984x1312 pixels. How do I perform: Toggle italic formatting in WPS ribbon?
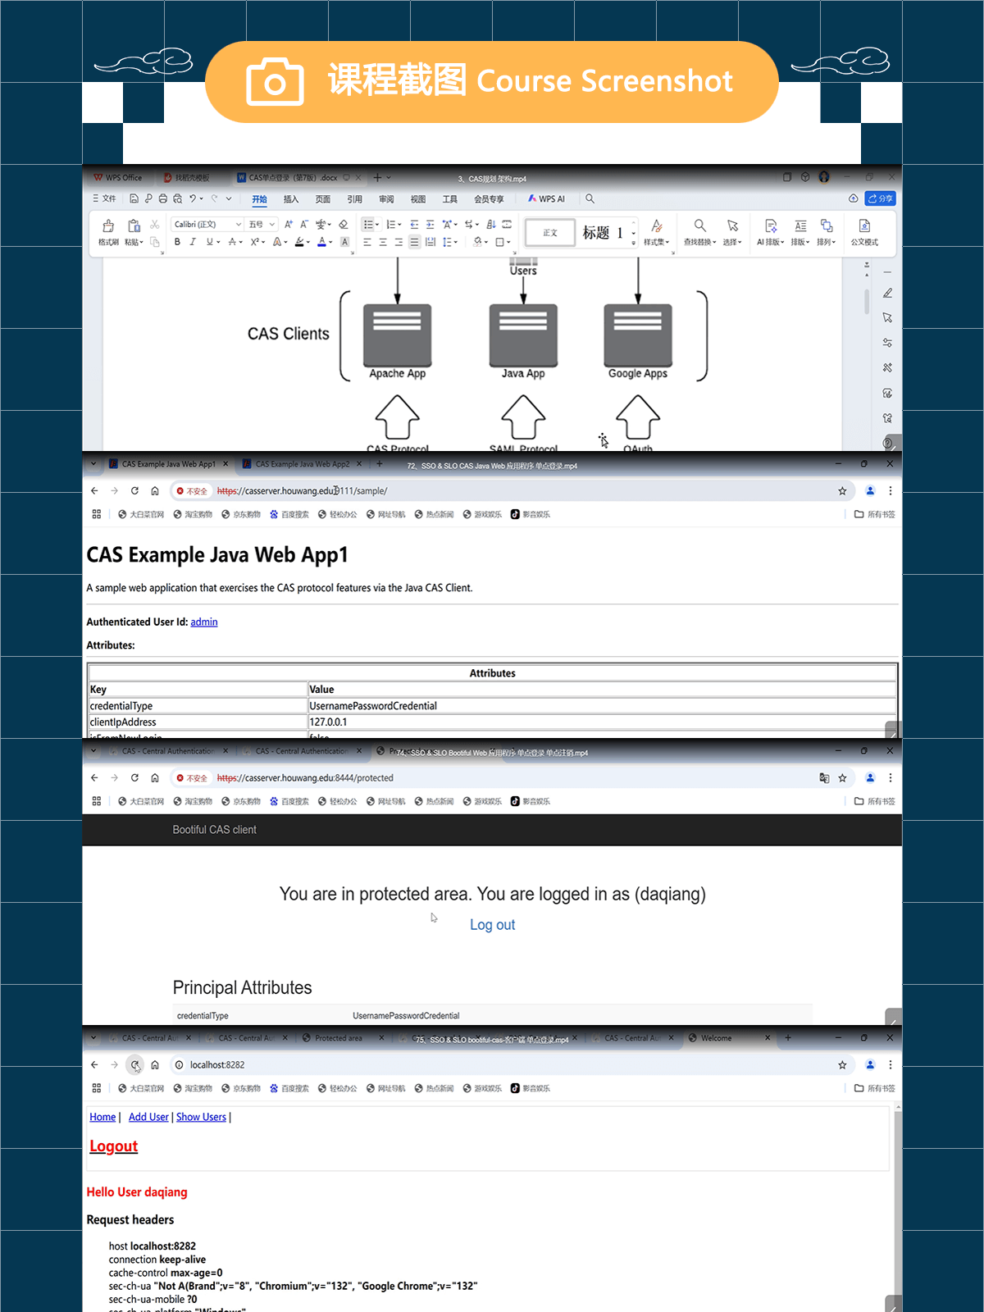[193, 242]
